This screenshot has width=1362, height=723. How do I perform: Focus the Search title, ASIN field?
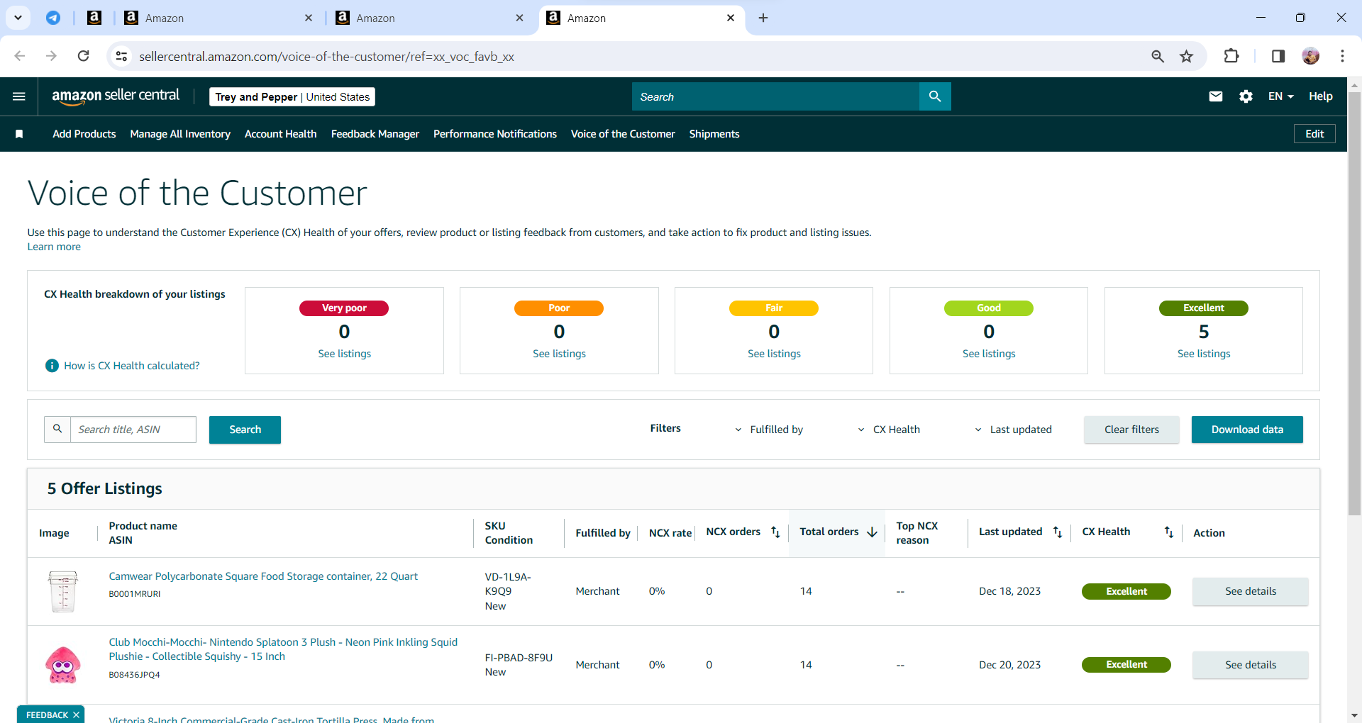(x=133, y=430)
